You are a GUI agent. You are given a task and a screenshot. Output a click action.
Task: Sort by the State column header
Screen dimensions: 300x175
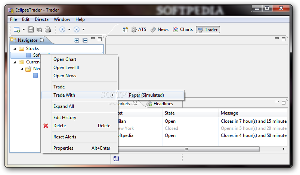190,113
